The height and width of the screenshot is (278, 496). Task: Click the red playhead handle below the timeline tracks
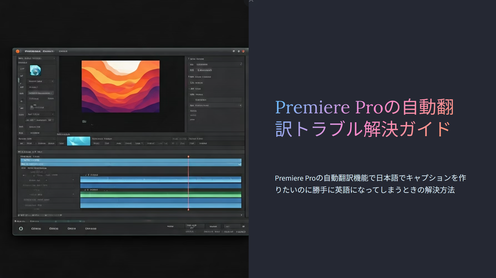pos(188,210)
